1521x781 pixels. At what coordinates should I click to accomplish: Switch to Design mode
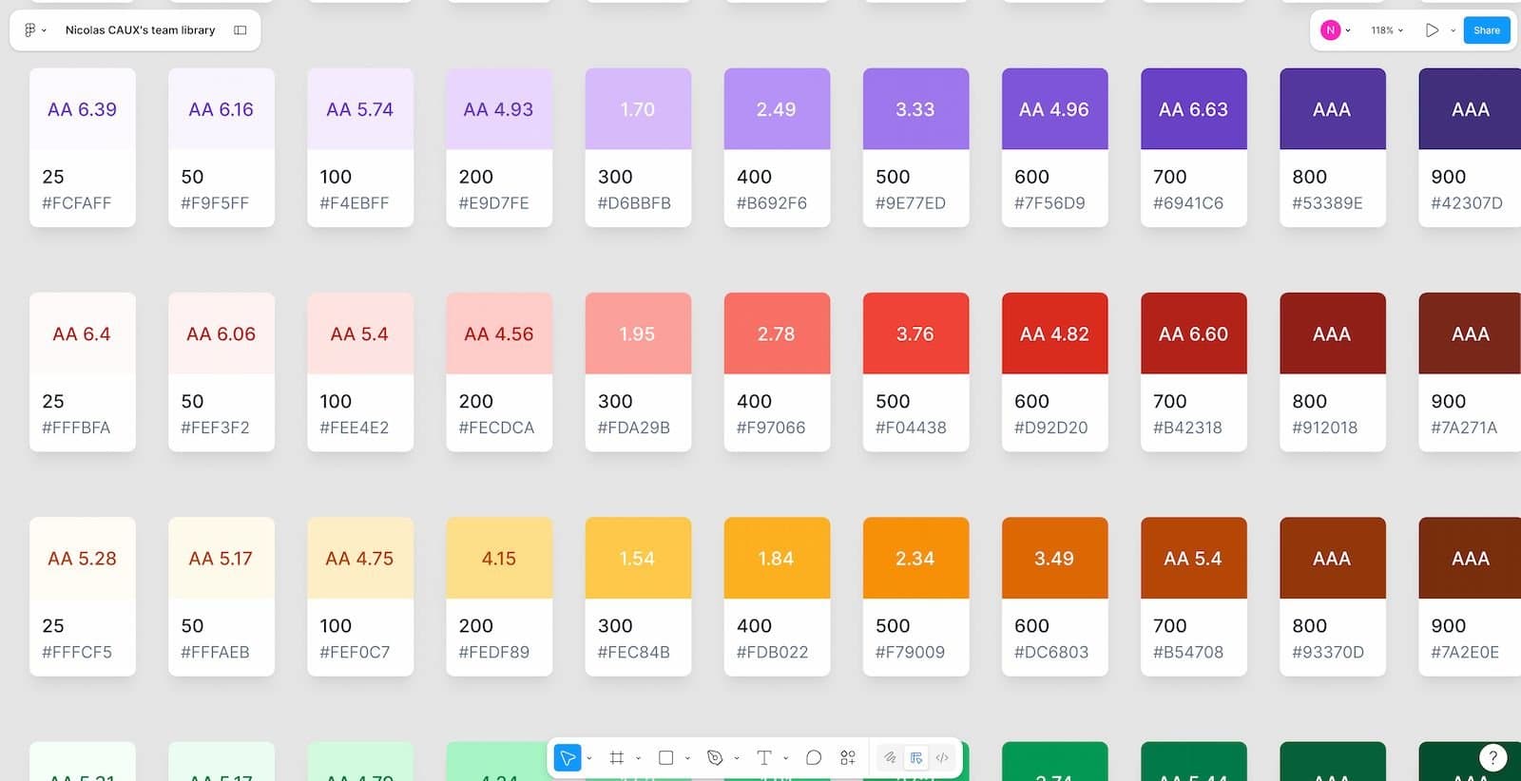tap(915, 757)
